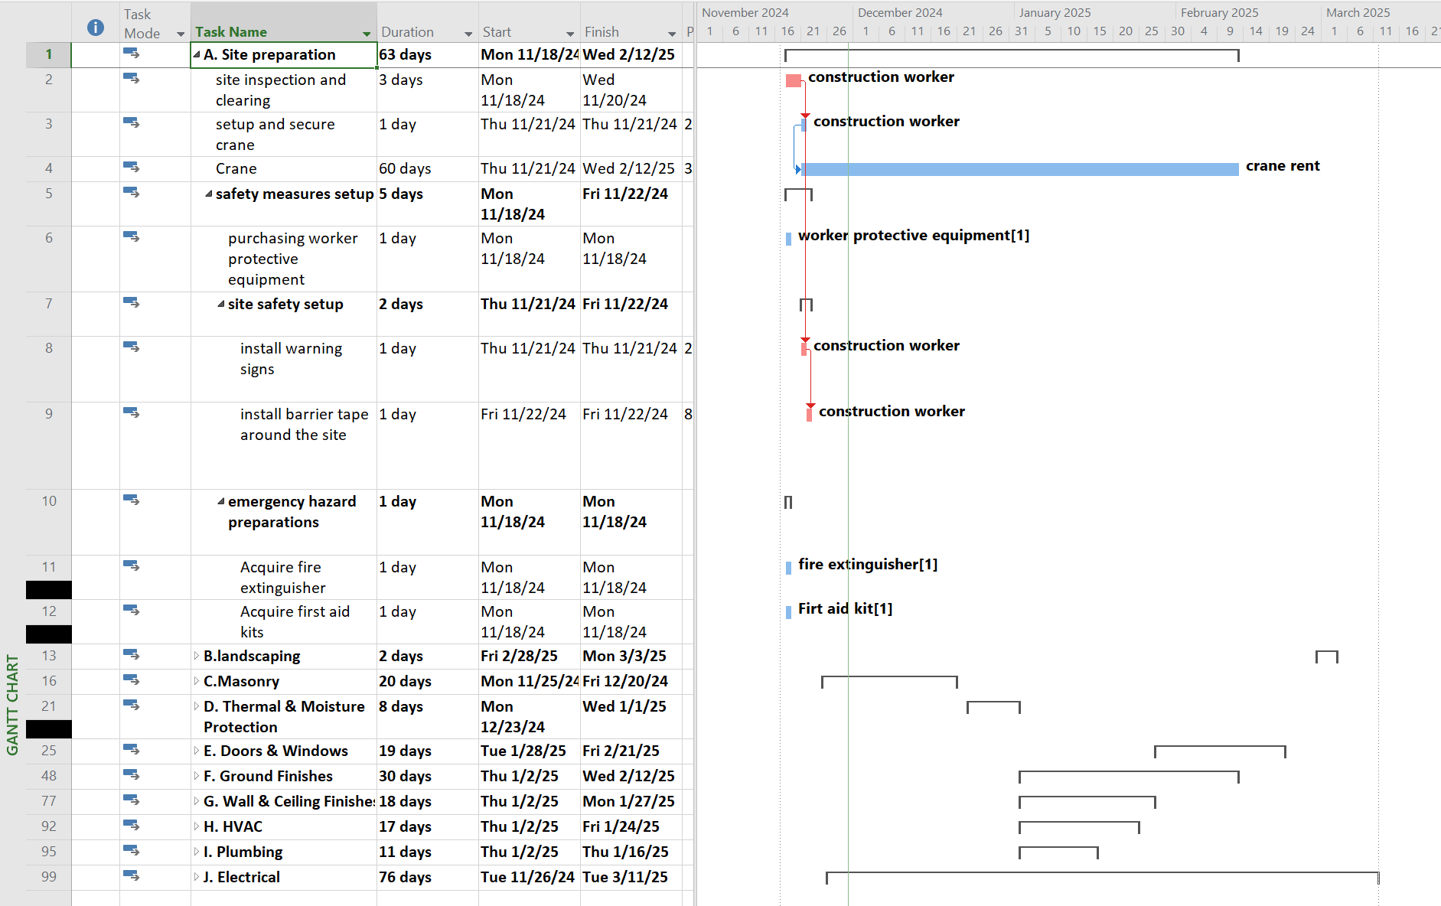
Task: Select the site inspection red Gantt bar
Action: (794, 80)
